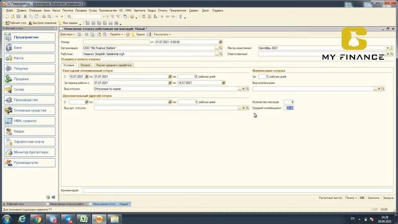398x224 pixels.
Task: Open selection for Организация via ellipsis button
Action: (217, 48)
